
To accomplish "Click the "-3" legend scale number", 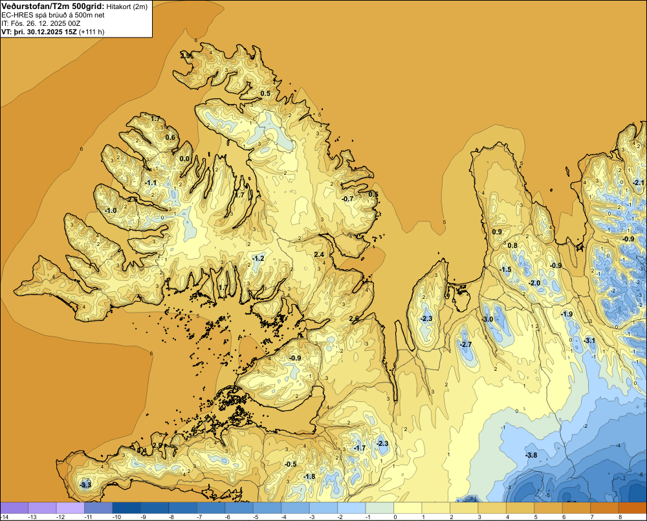I will (x=312, y=517).
